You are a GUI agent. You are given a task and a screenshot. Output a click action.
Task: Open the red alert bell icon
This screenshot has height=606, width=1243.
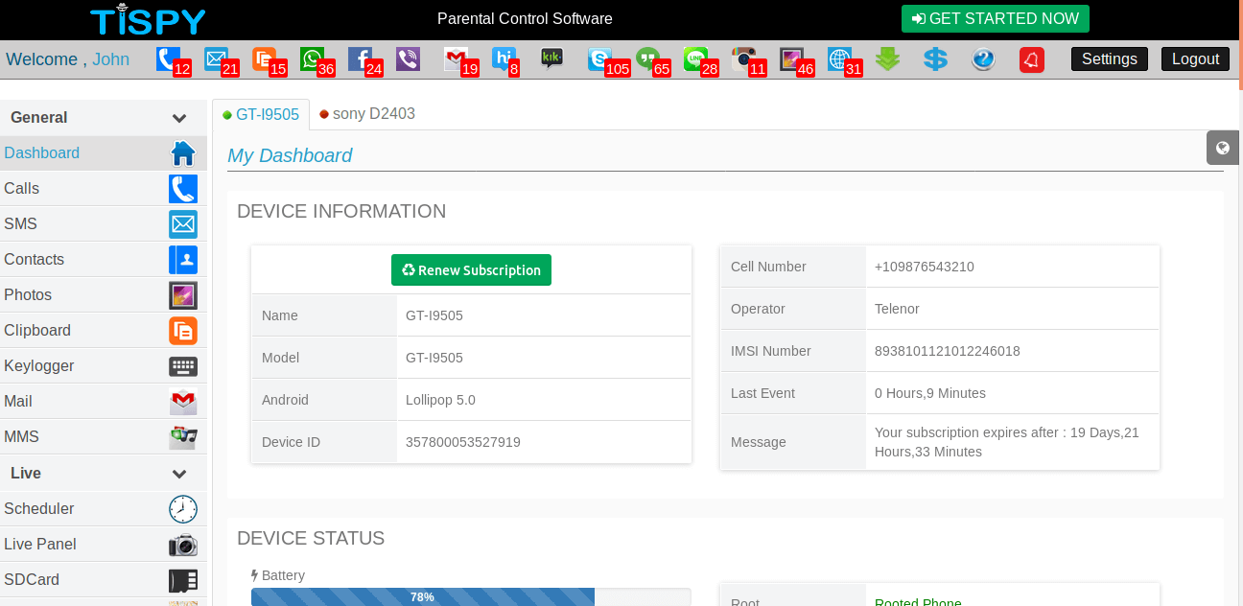[x=1032, y=59]
